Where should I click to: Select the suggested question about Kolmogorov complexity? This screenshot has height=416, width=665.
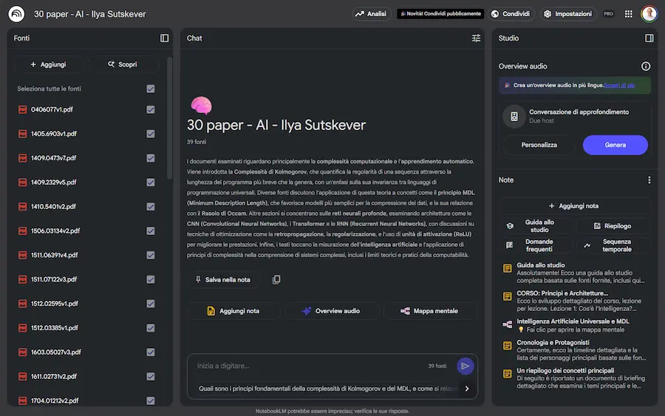pyautogui.click(x=327, y=389)
